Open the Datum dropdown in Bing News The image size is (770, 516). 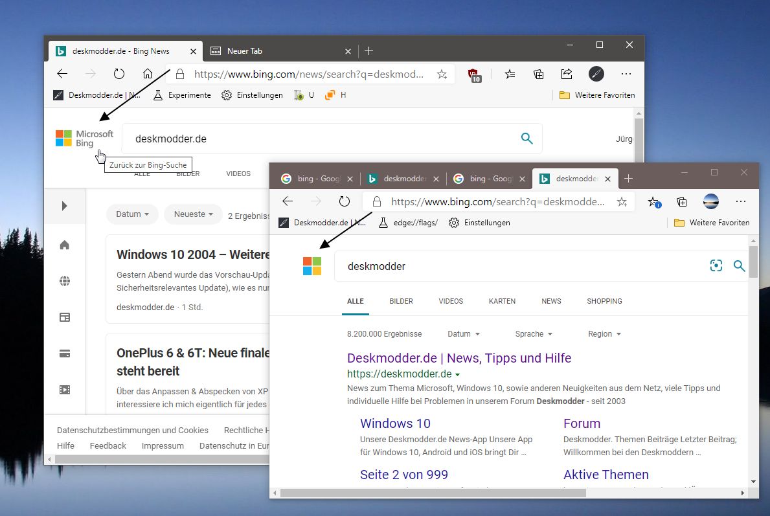point(132,214)
